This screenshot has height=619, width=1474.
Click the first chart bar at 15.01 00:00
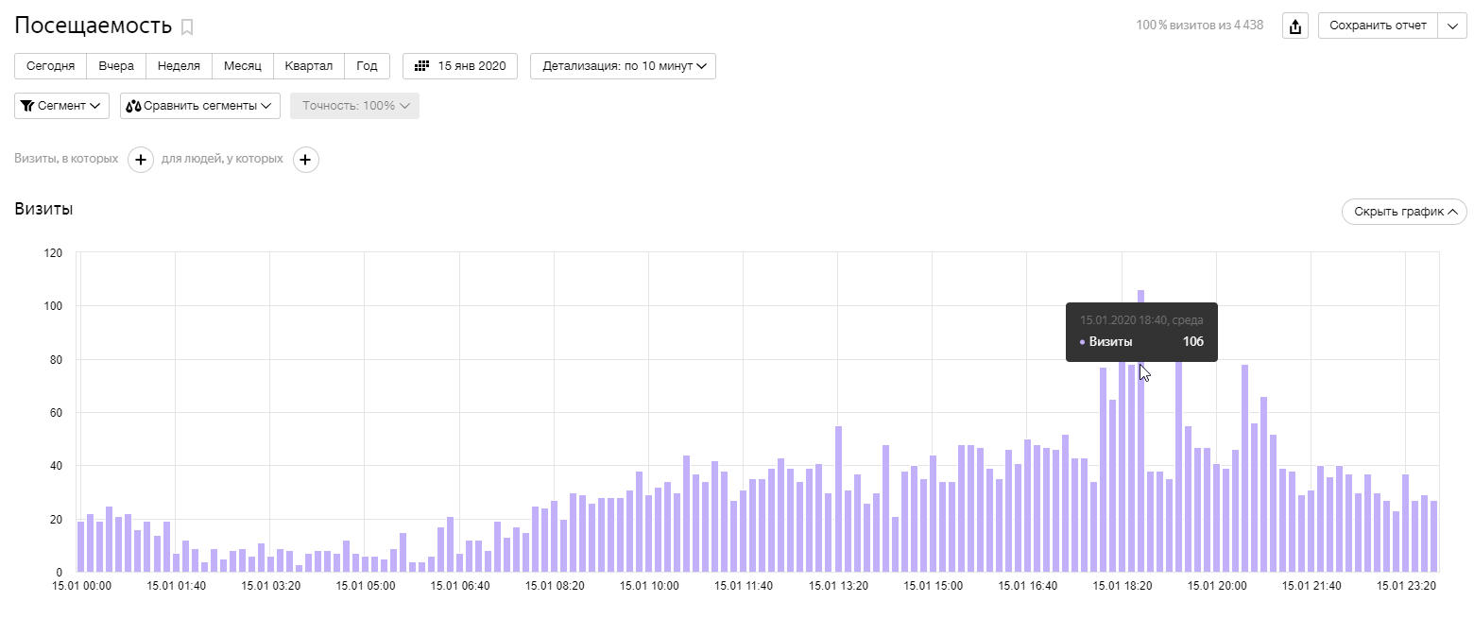point(81,547)
